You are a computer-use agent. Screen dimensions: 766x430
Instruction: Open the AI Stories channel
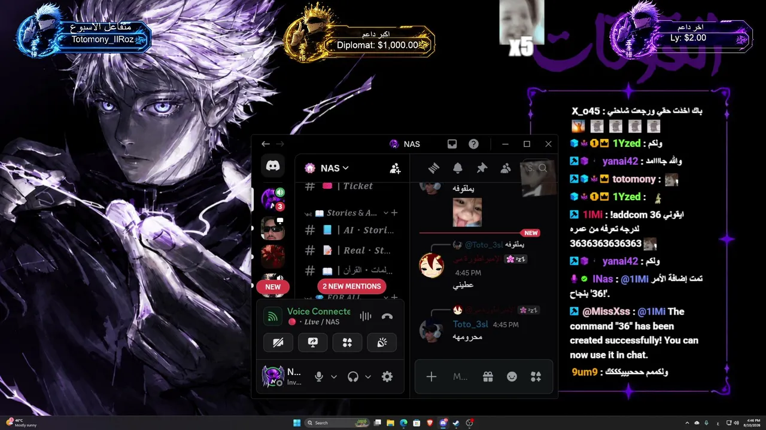point(351,230)
